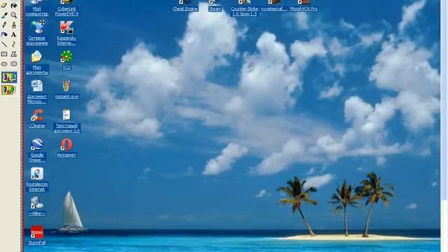Click the red Opera Интернет icon

pos(66,145)
